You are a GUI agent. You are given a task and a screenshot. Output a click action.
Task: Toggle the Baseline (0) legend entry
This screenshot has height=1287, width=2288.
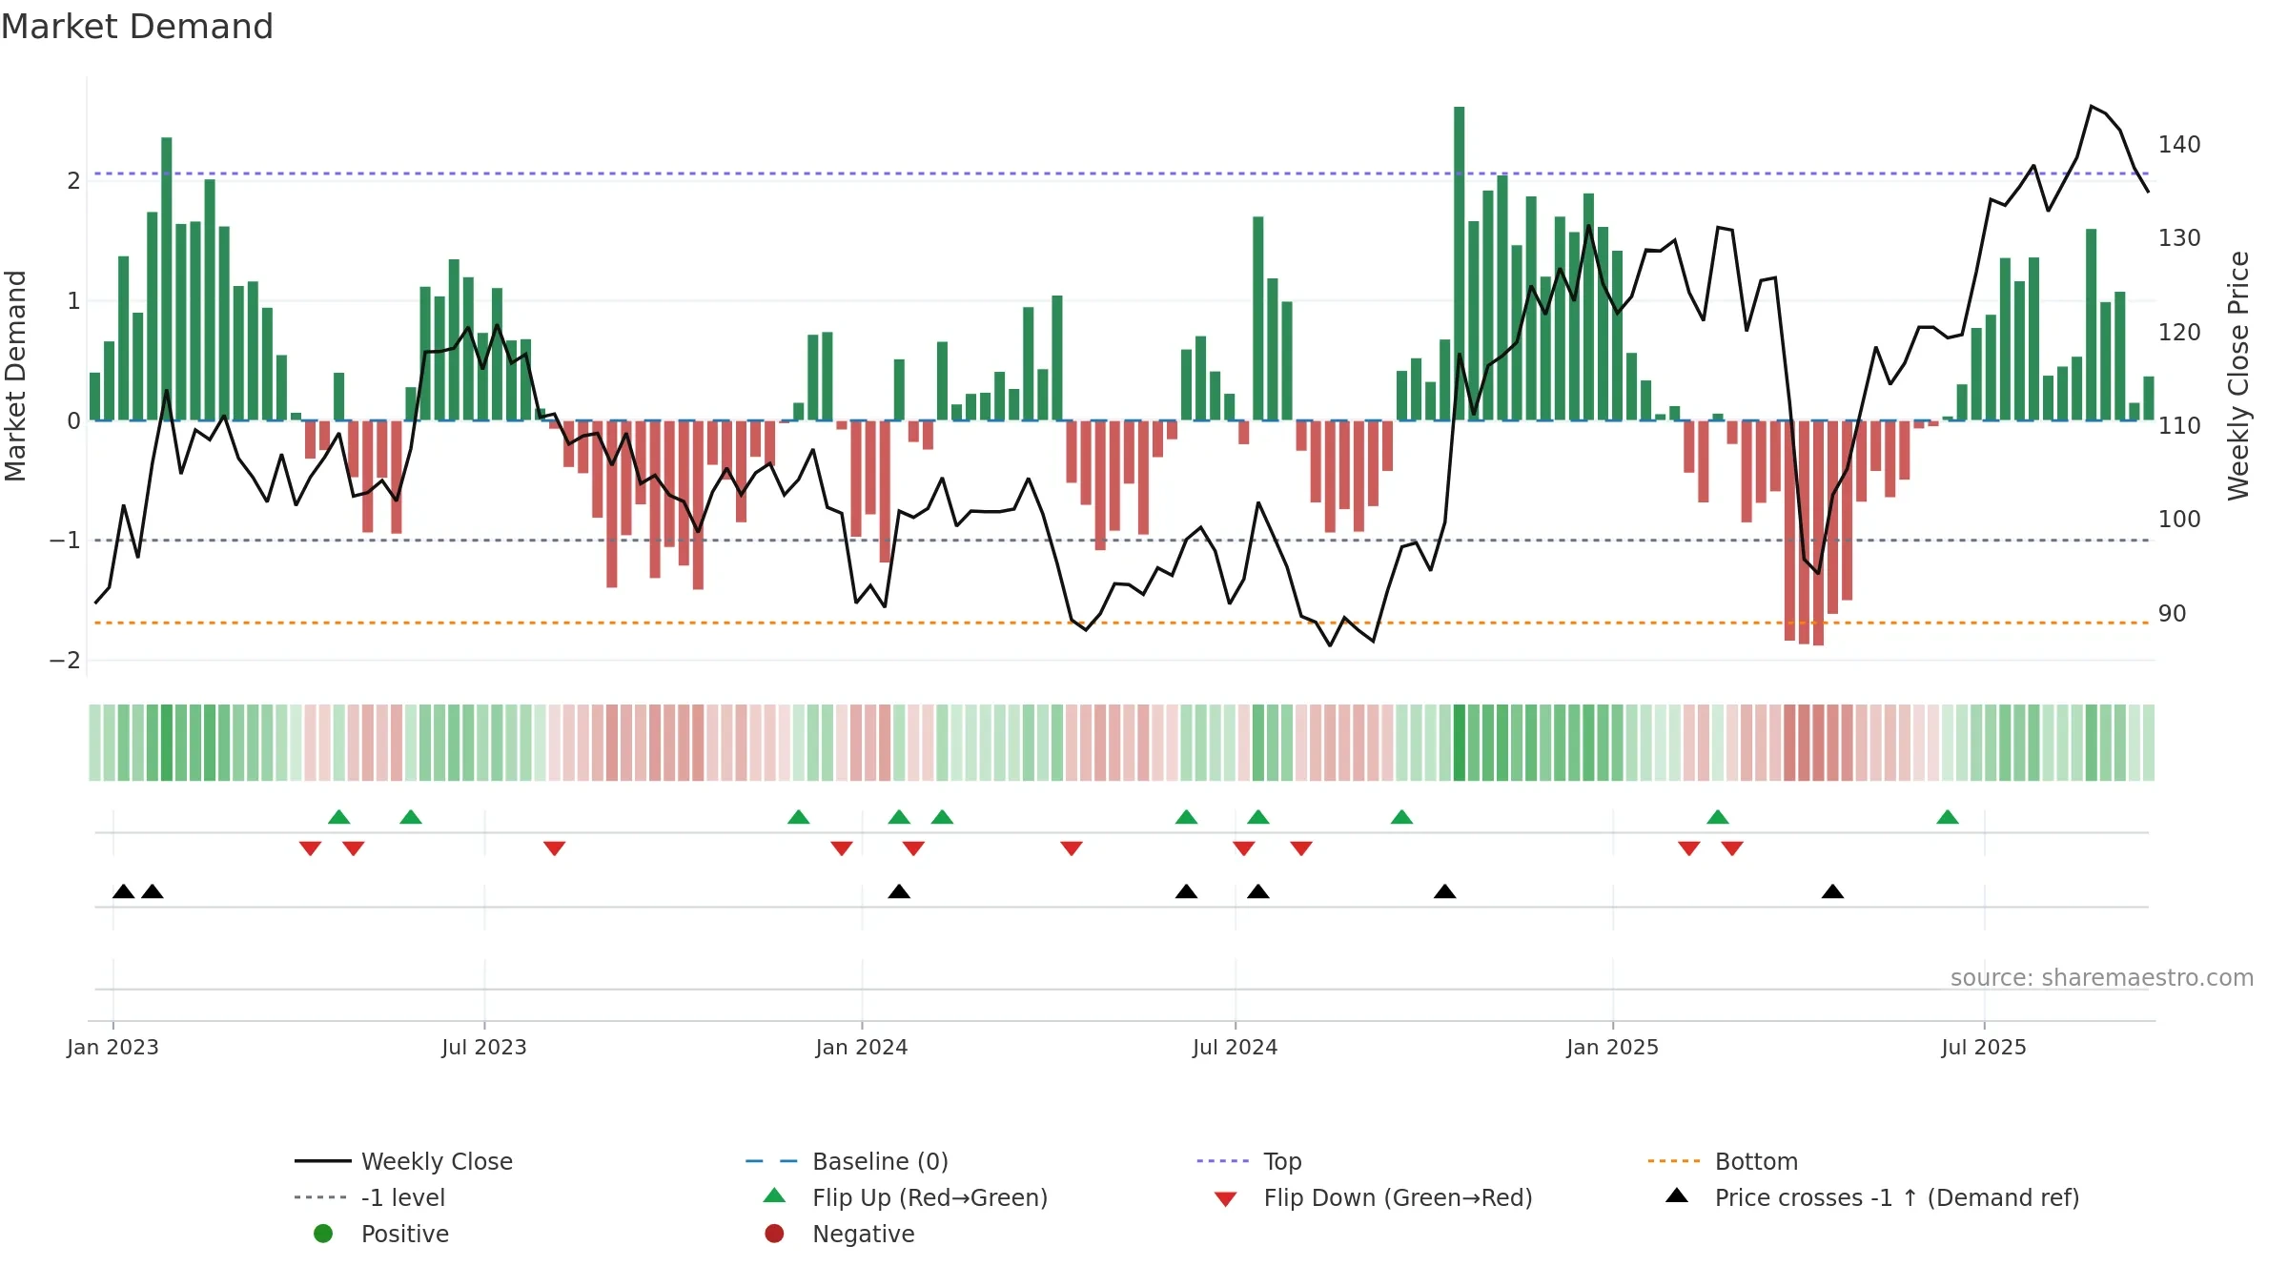click(x=847, y=1161)
